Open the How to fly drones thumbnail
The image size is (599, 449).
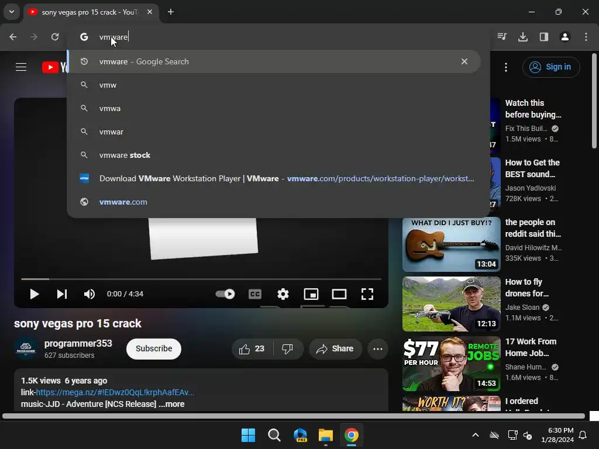coord(451,304)
